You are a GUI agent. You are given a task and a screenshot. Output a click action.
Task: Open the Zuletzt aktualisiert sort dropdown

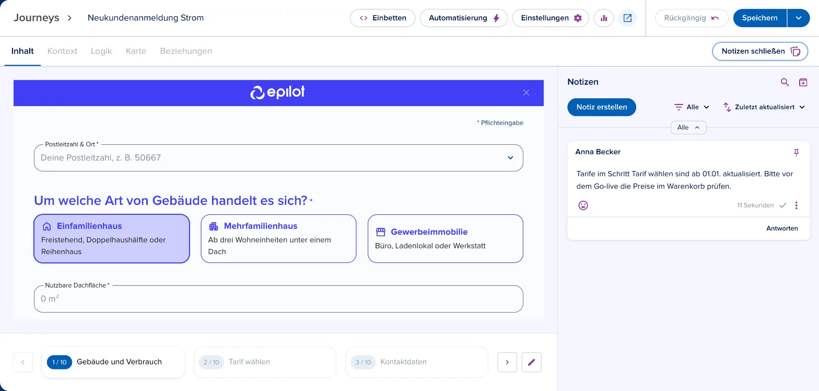(764, 107)
